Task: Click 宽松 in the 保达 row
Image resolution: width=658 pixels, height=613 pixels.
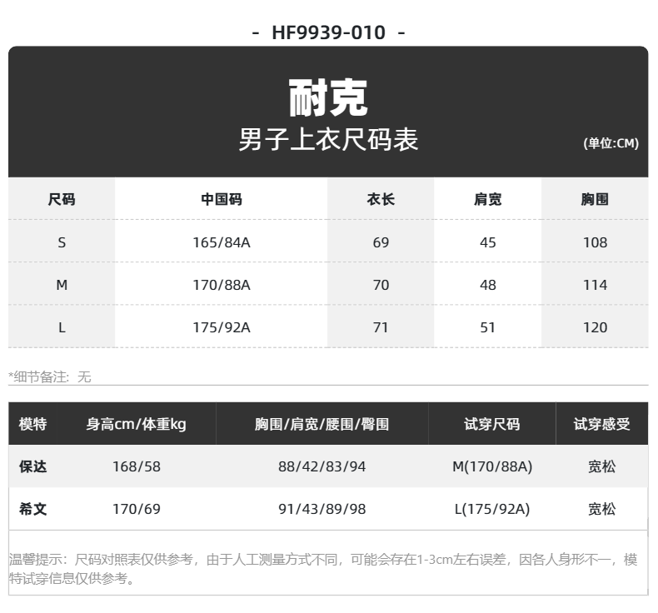Action: pos(601,466)
